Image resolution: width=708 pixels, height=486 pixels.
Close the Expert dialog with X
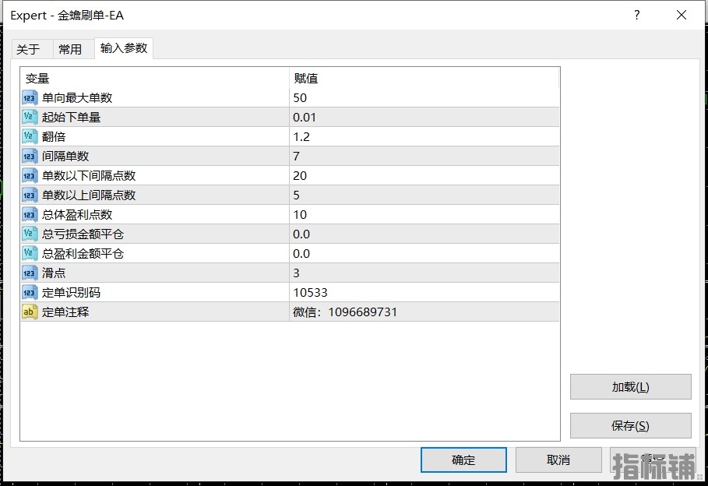click(682, 15)
